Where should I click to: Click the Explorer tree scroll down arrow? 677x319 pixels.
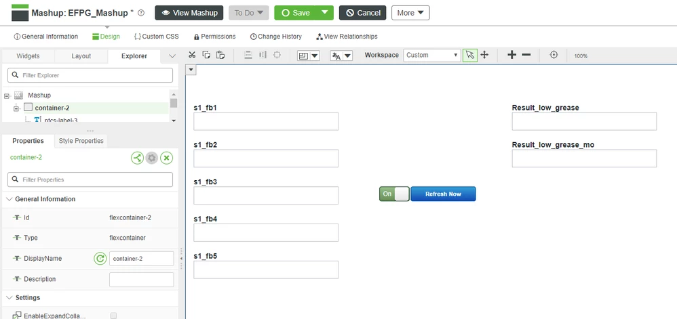click(x=174, y=121)
